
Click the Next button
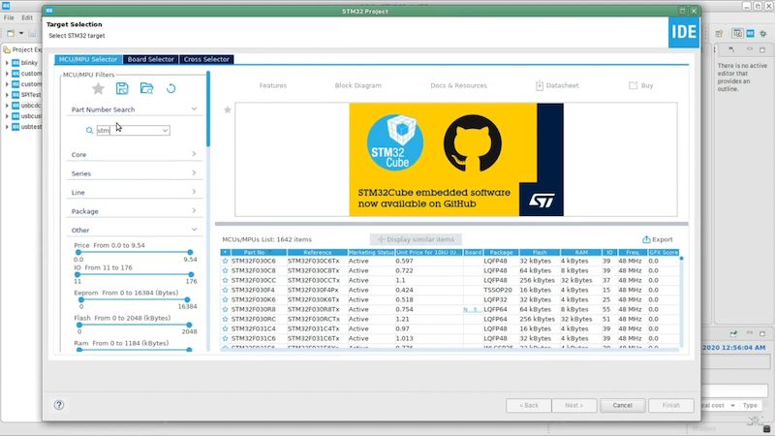tap(573, 405)
